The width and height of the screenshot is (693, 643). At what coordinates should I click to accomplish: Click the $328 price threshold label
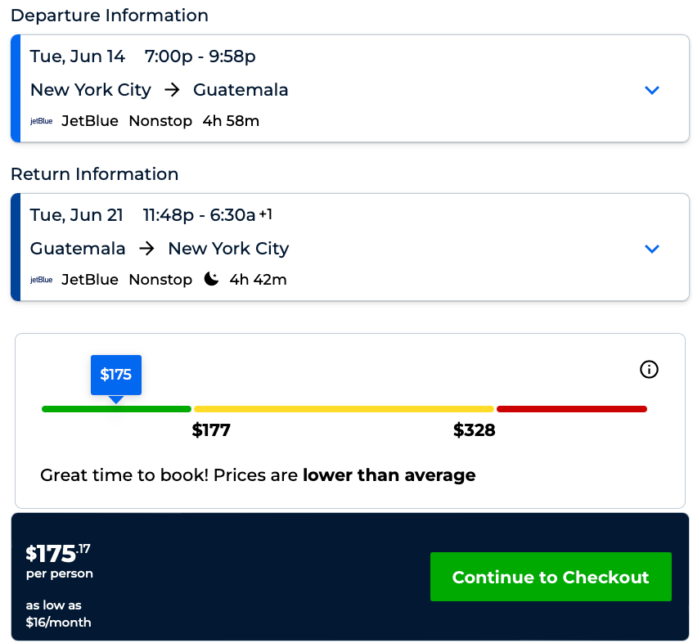tap(475, 430)
